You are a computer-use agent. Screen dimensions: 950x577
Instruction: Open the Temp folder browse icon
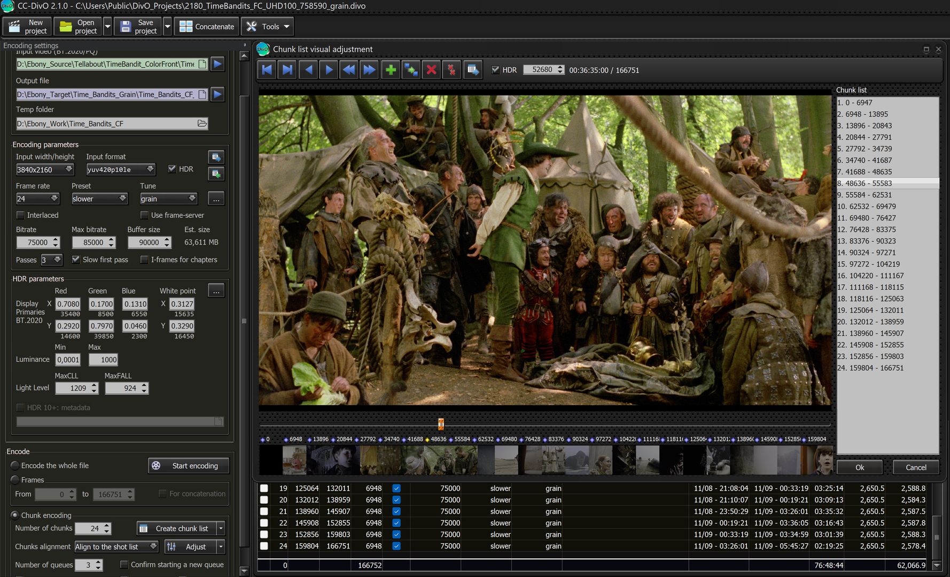pos(202,123)
